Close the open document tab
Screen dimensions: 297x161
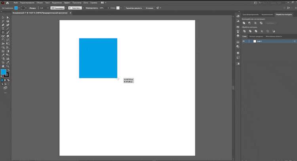coord(70,13)
